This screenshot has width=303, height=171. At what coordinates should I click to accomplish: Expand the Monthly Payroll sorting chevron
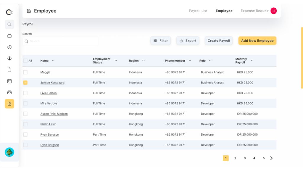coord(252,61)
